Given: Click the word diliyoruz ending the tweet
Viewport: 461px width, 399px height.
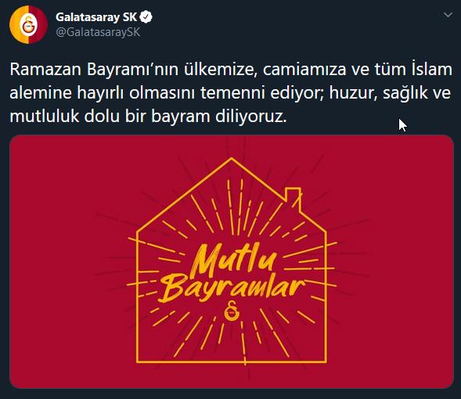Looking at the screenshot, I should click(250, 117).
